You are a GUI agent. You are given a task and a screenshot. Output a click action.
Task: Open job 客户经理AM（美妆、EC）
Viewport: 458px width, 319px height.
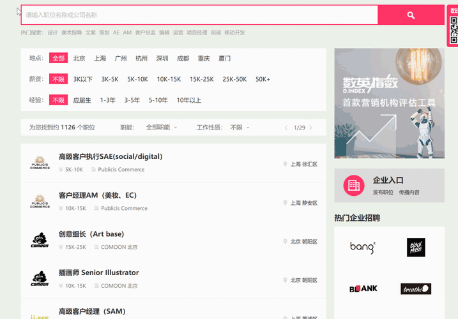(98, 195)
